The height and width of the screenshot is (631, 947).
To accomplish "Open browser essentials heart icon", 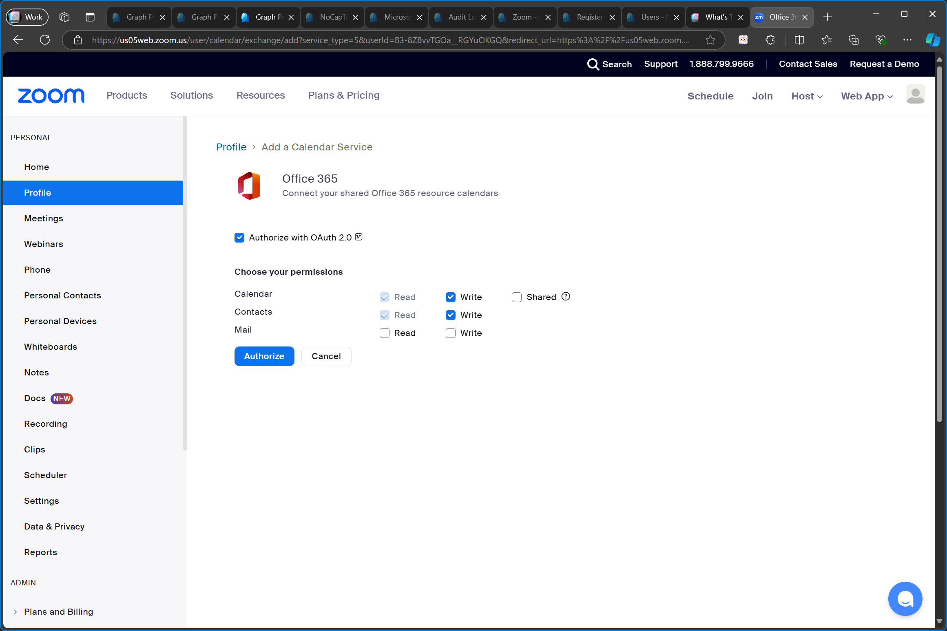I will click(x=881, y=40).
